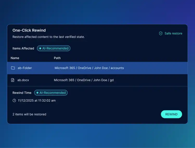
Task: Click the document icon beside ab.docx
Action: [13, 80]
